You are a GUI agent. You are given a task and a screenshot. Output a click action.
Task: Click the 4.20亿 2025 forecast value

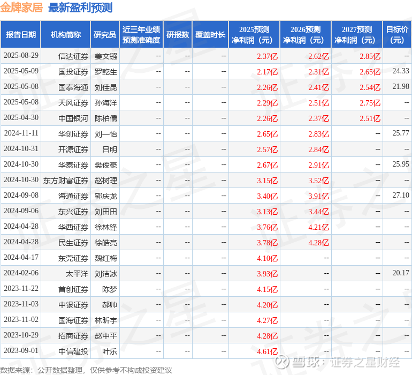(267, 305)
